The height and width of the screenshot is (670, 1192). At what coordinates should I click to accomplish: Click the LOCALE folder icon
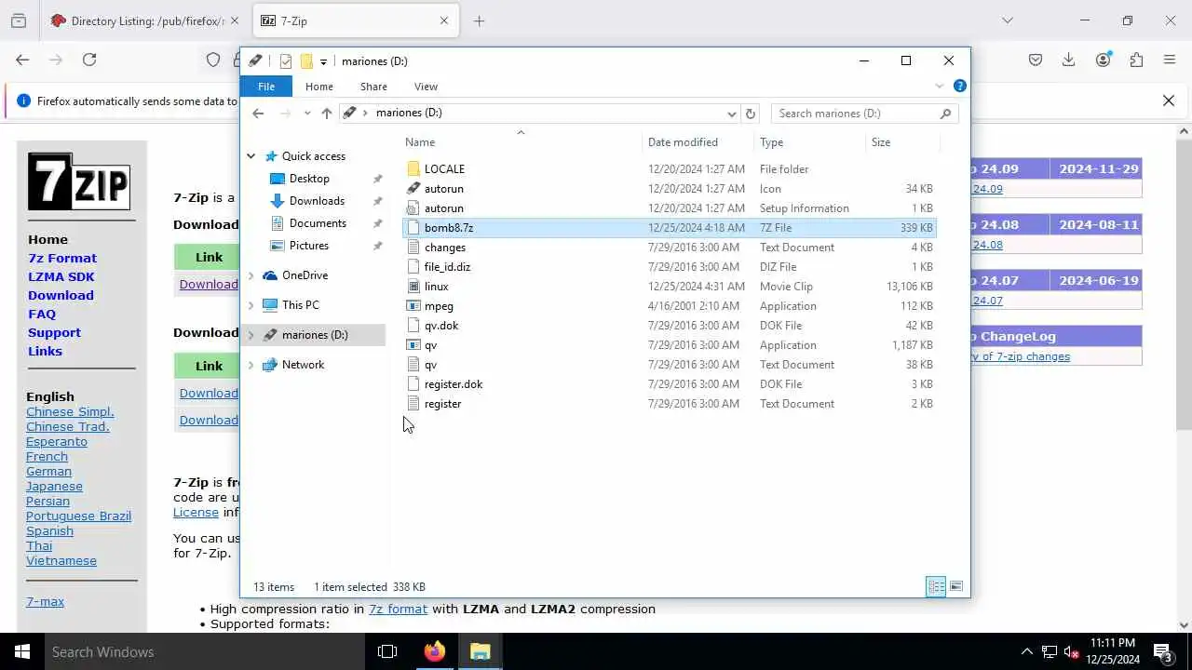(x=414, y=168)
